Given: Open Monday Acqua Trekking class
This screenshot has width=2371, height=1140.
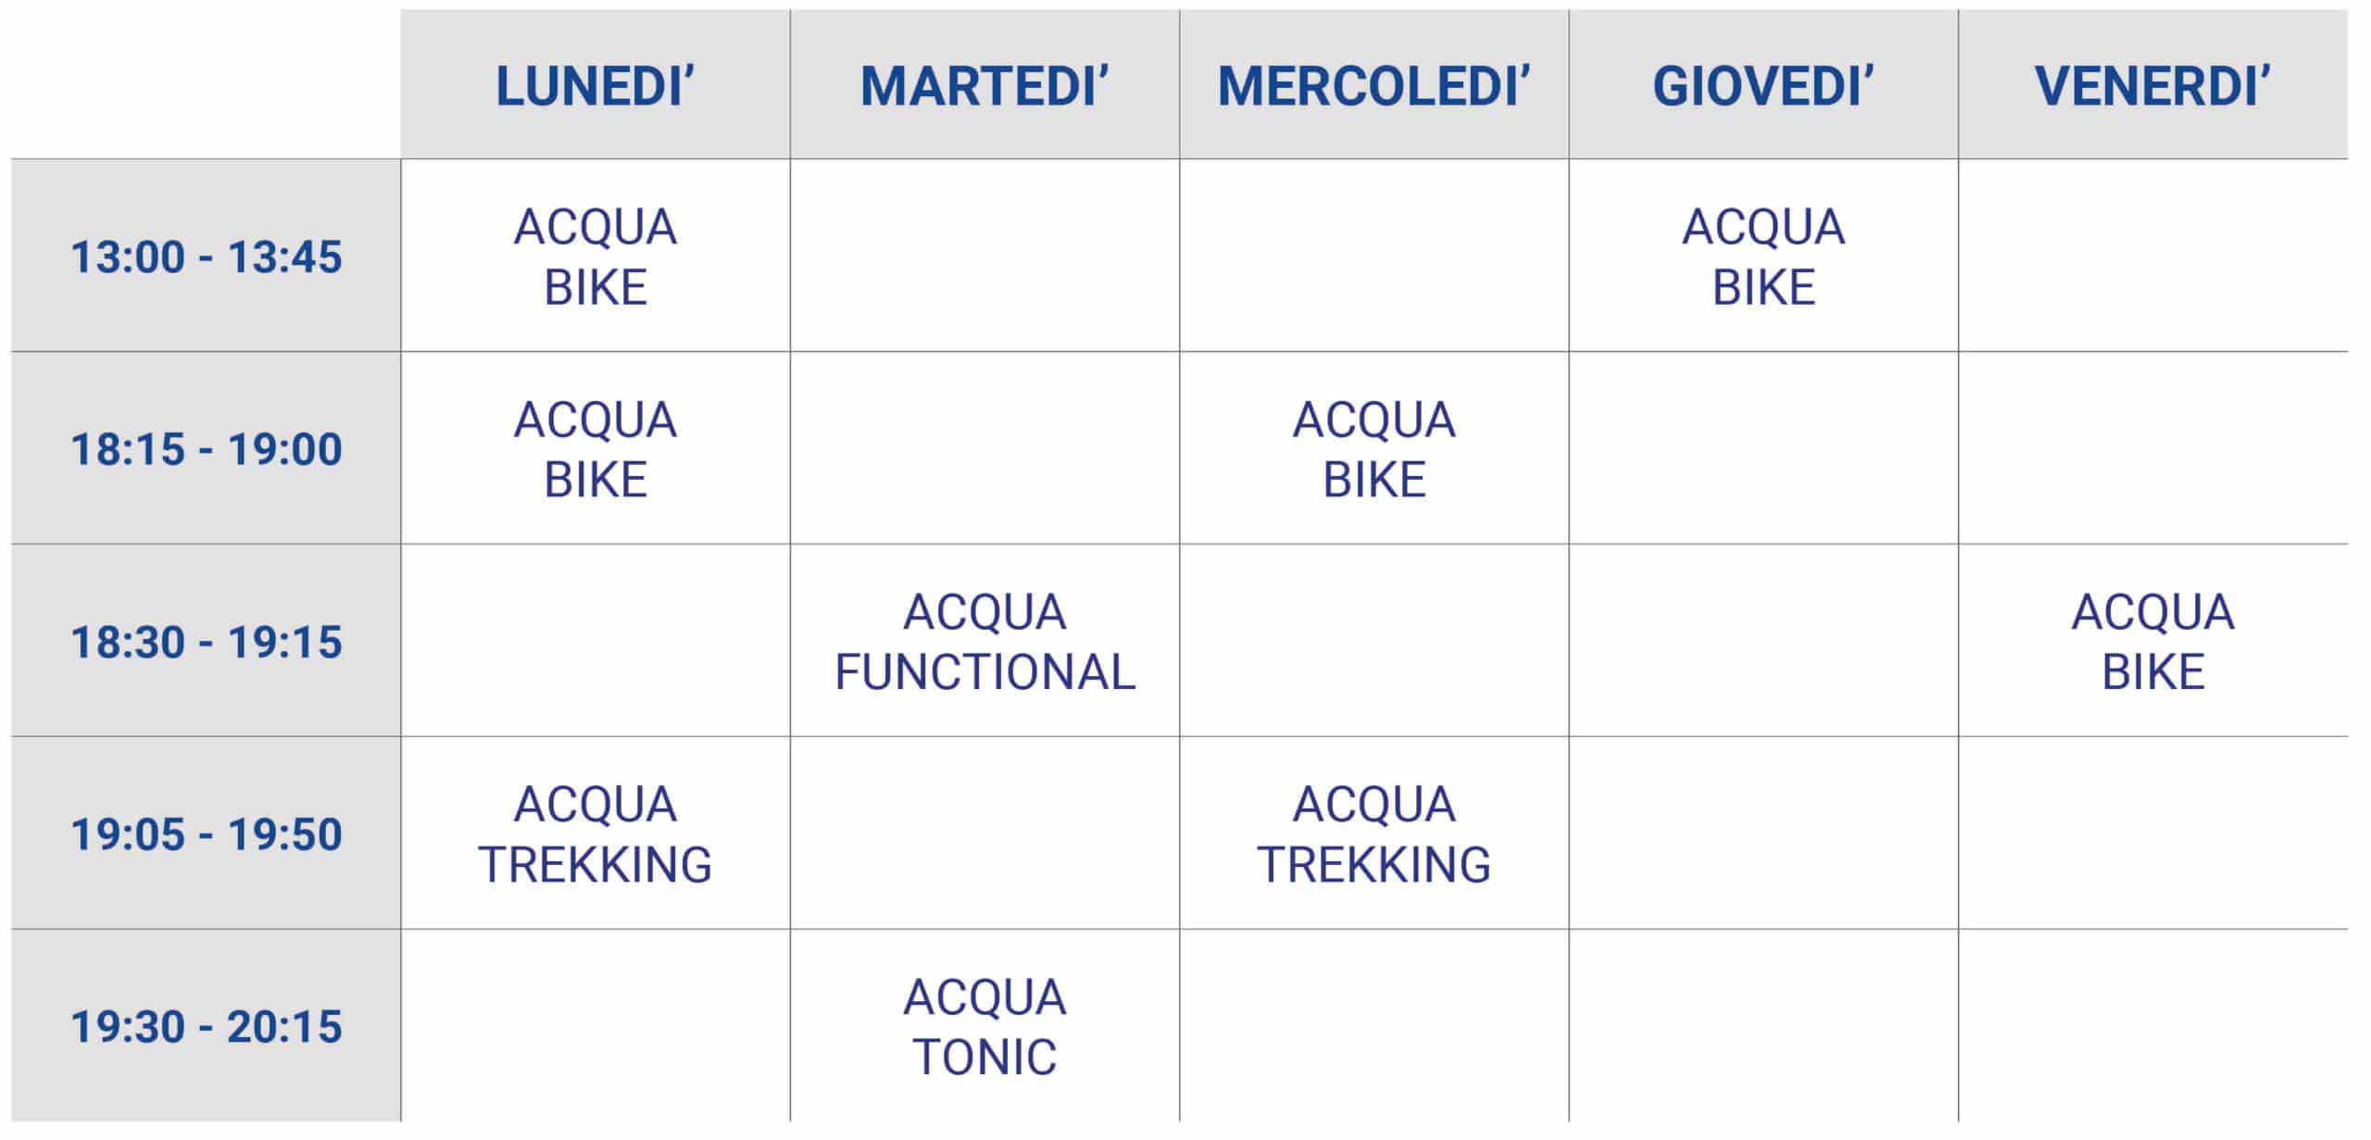Looking at the screenshot, I should [x=596, y=833].
